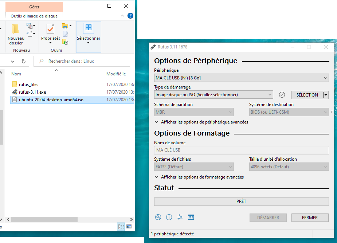Sort files by the Nom column header
The image size is (337, 243).
click(16, 74)
